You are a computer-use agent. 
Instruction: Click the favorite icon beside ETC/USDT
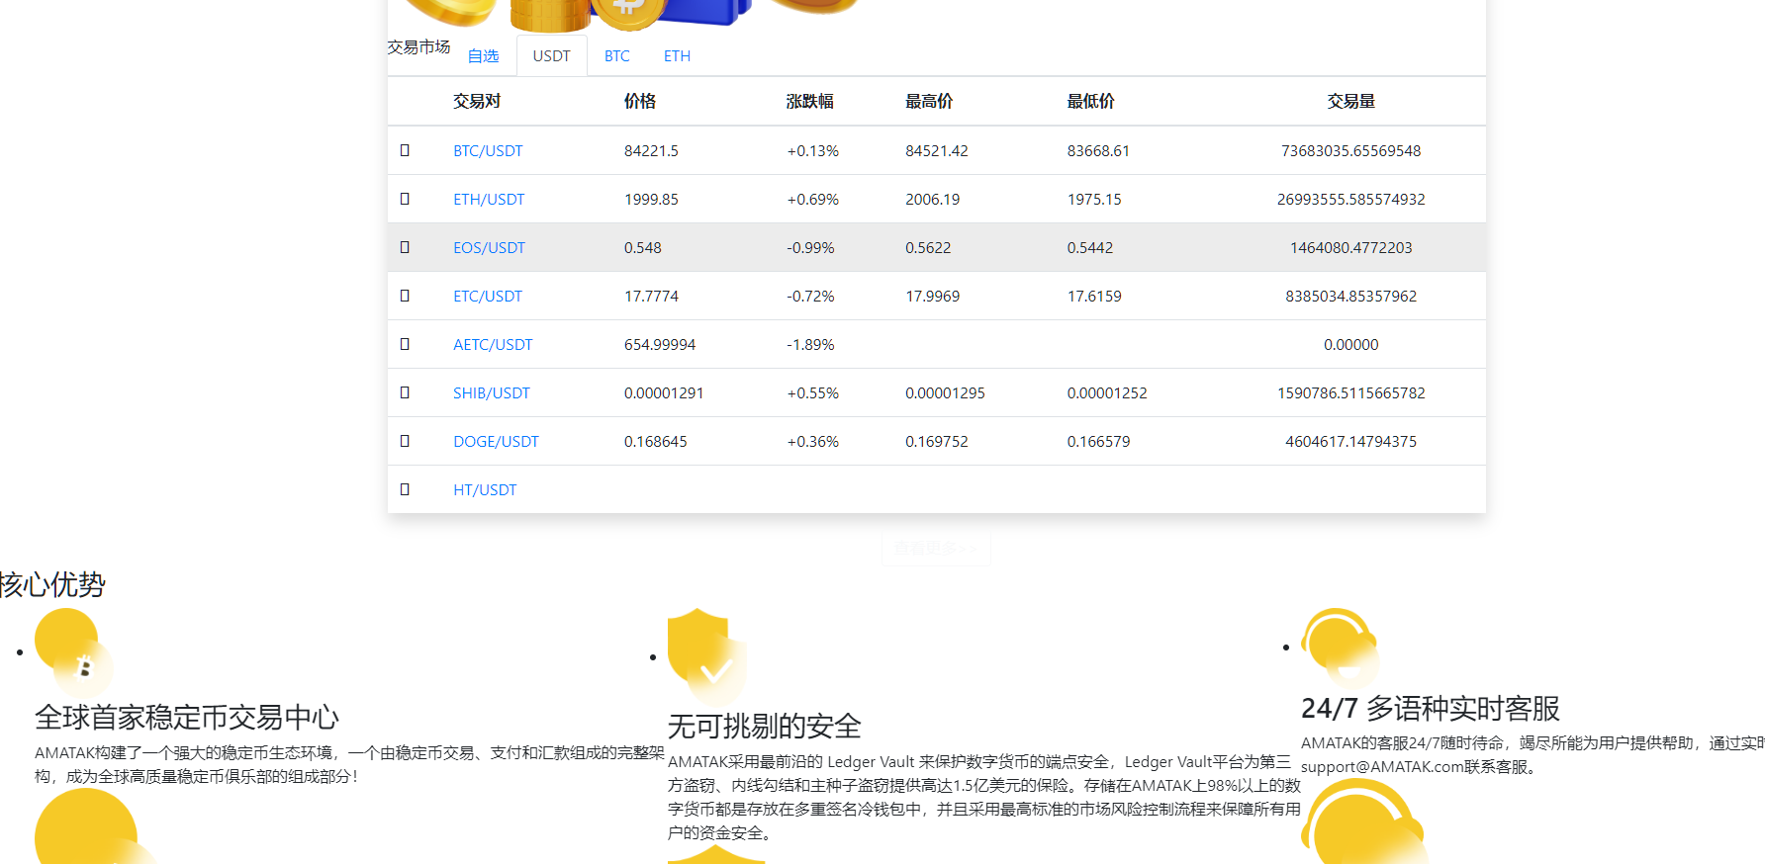tap(405, 296)
